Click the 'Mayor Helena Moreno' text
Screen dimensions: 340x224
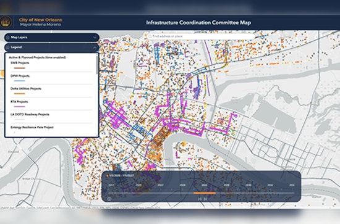[41, 25]
